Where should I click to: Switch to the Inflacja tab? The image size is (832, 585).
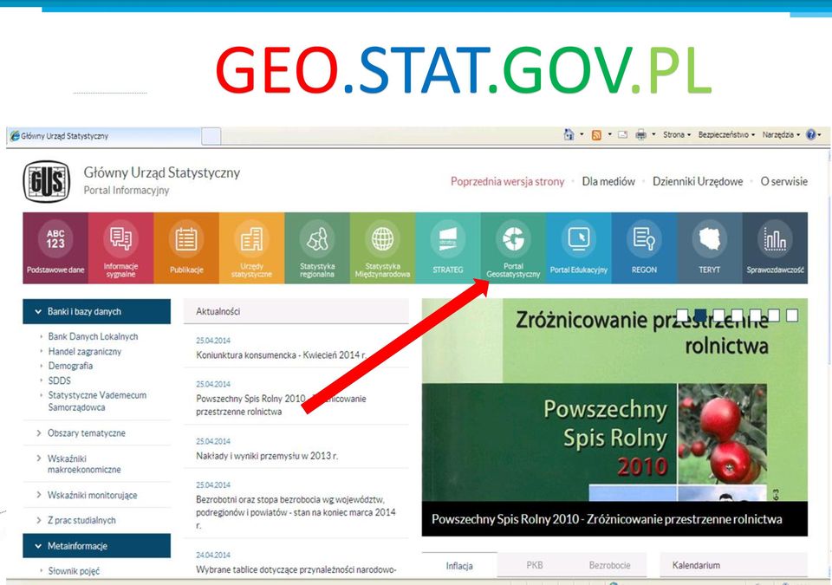coord(459,565)
